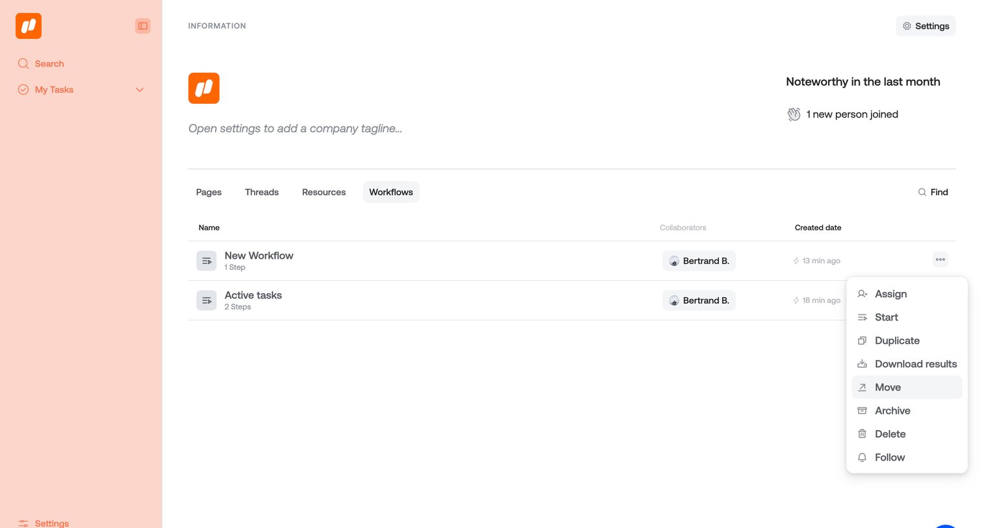
Task: Open Settings button at top right
Action: (x=925, y=26)
